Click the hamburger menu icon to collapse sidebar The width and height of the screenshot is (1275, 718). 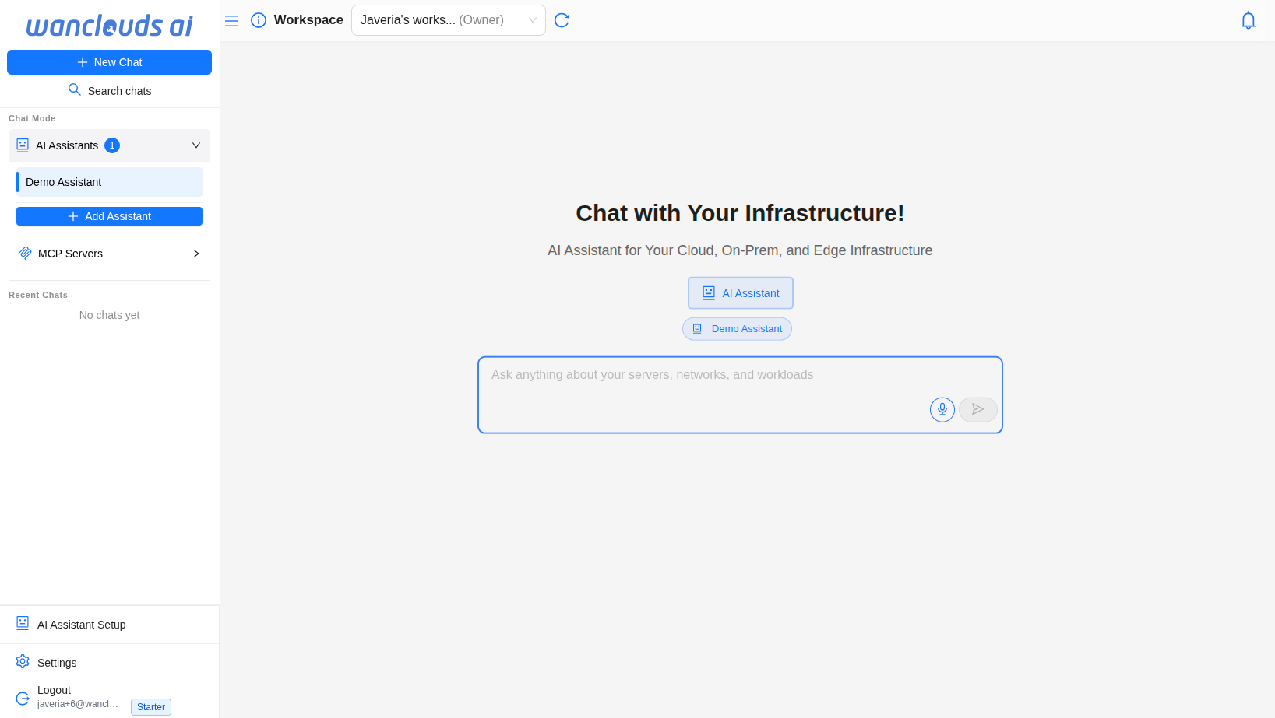pyautogui.click(x=231, y=21)
